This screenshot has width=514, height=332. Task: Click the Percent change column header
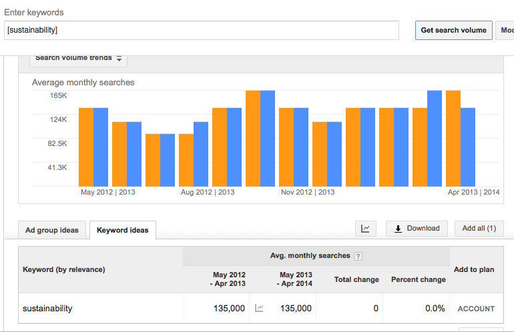tap(419, 279)
